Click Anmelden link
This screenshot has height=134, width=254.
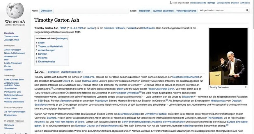pyautogui.click(x=245, y=3)
